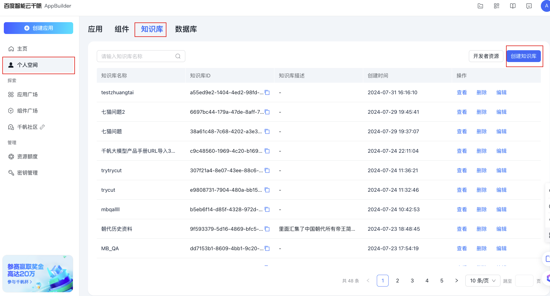Image resolution: width=550 pixels, height=296 pixels.
Task: Copy the trytrycut ID
Action: (x=267, y=170)
